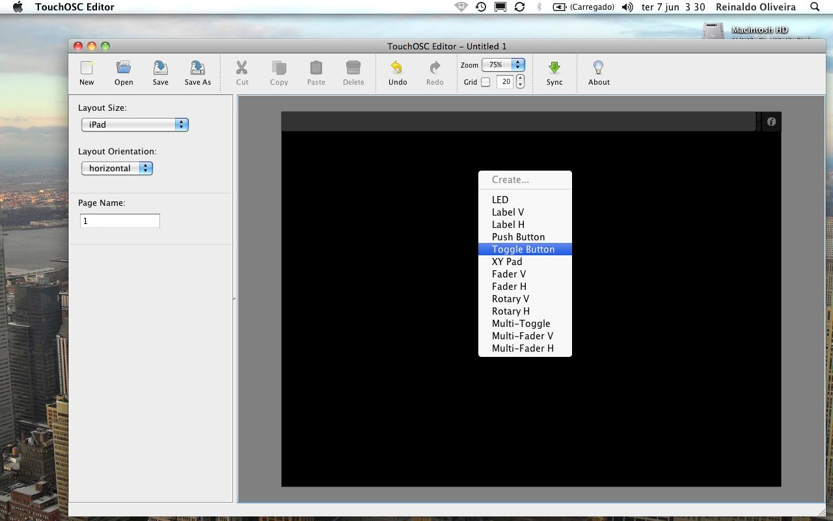Open the volume menu bar icon

tap(627, 7)
